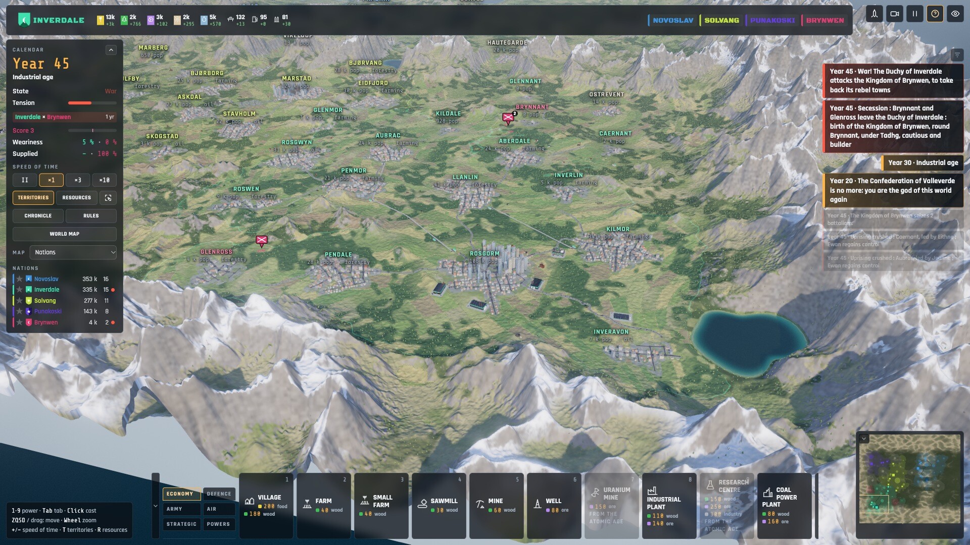Click the battle marker above Glenross

click(262, 241)
